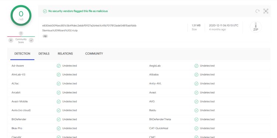Click Undetected result for Baidu
The image size is (277, 138).
[x=207, y=110]
